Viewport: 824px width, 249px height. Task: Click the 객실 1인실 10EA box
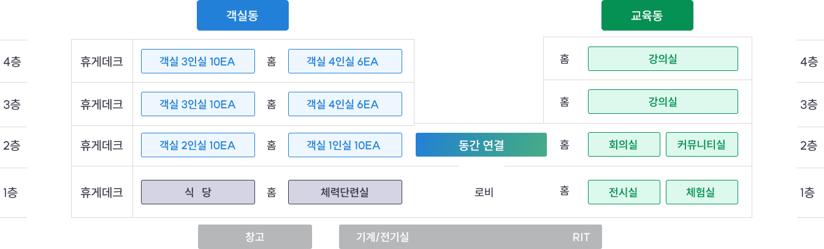tap(345, 145)
